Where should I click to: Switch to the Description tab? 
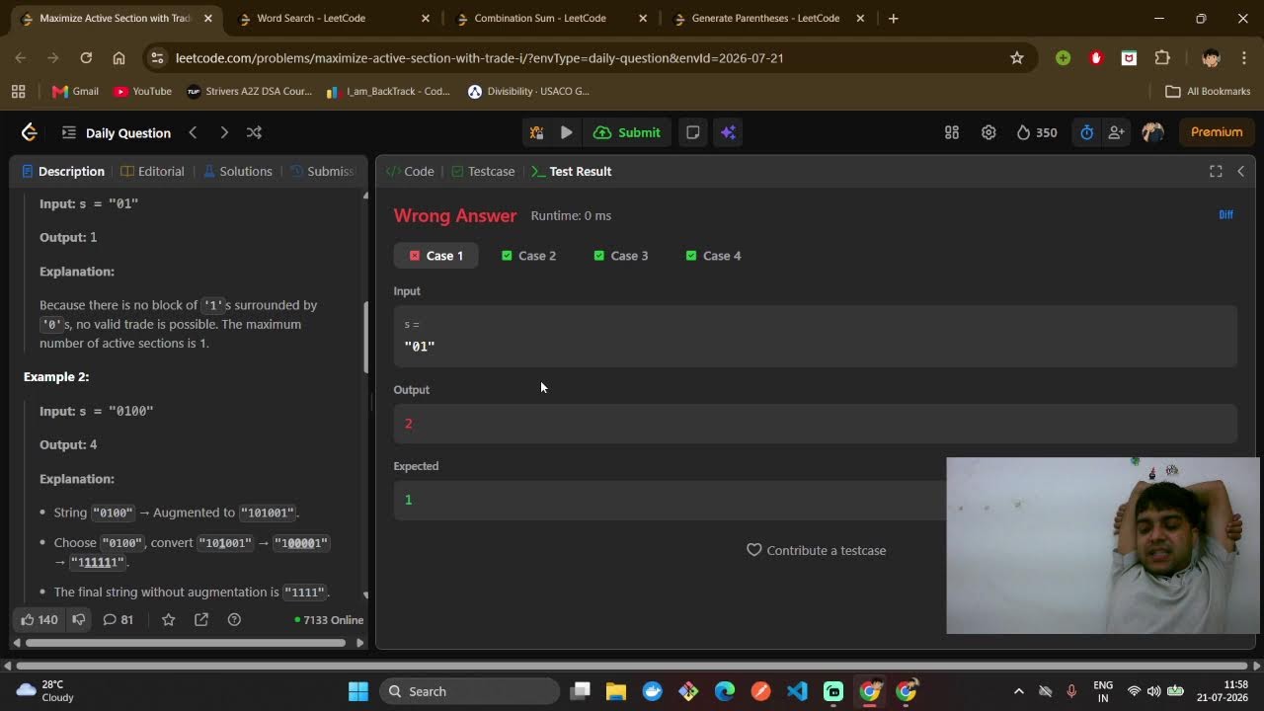click(x=62, y=171)
